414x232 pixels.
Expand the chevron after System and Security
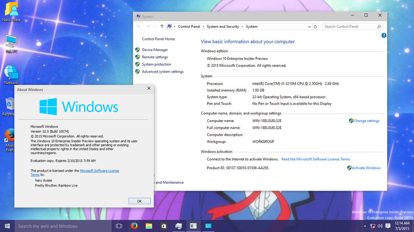(x=243, y=27)
